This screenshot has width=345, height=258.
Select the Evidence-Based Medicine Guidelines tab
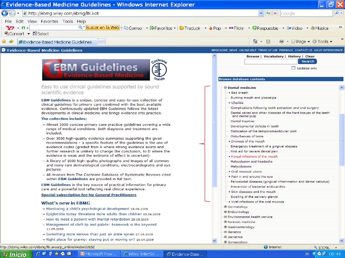coord(57,42)
